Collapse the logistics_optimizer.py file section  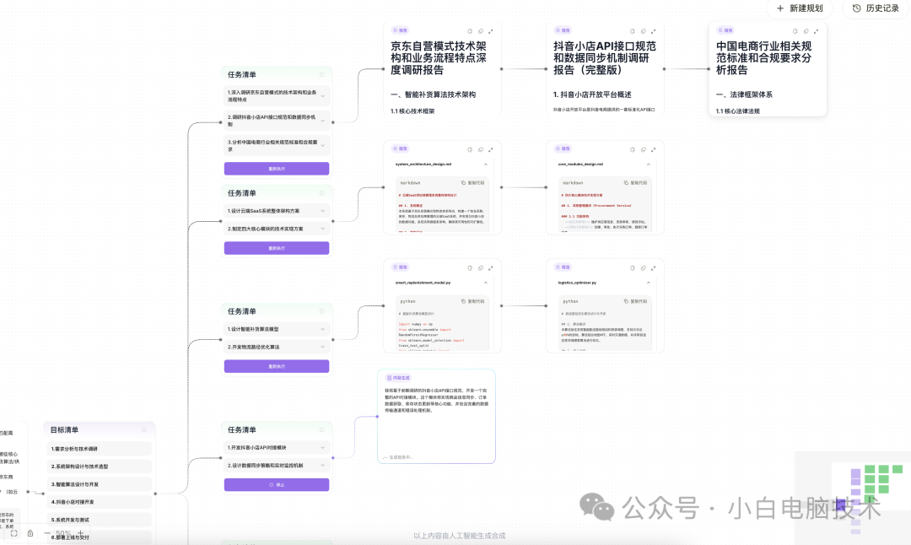point(649,283)
